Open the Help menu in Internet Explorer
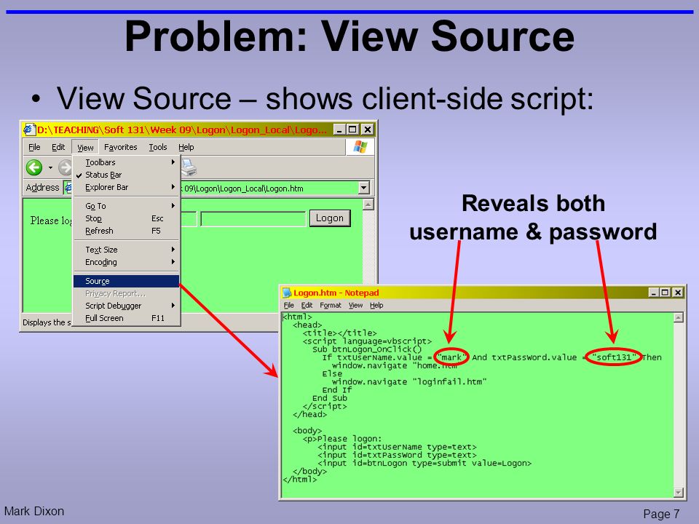This screenshot has width=699, height=524. [186, 147]
